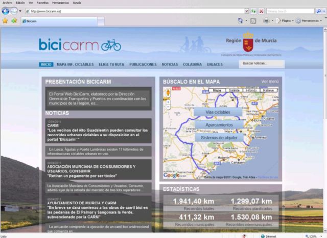This screenshot has height=238, width=327.
Task: Open Favorites Center star icon
Action: (x=5, y=21)
